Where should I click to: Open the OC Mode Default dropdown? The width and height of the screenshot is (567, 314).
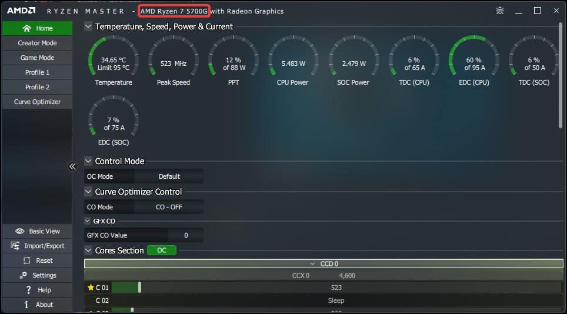pyautogui.click(x=169, y=176)
